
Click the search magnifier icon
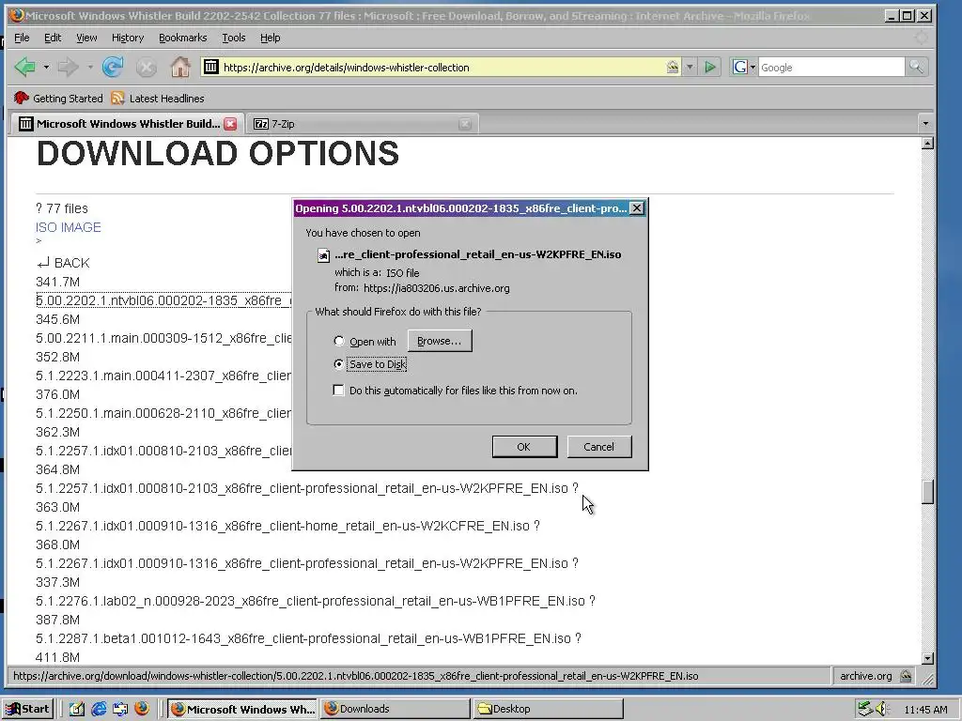tap(916, 67)
